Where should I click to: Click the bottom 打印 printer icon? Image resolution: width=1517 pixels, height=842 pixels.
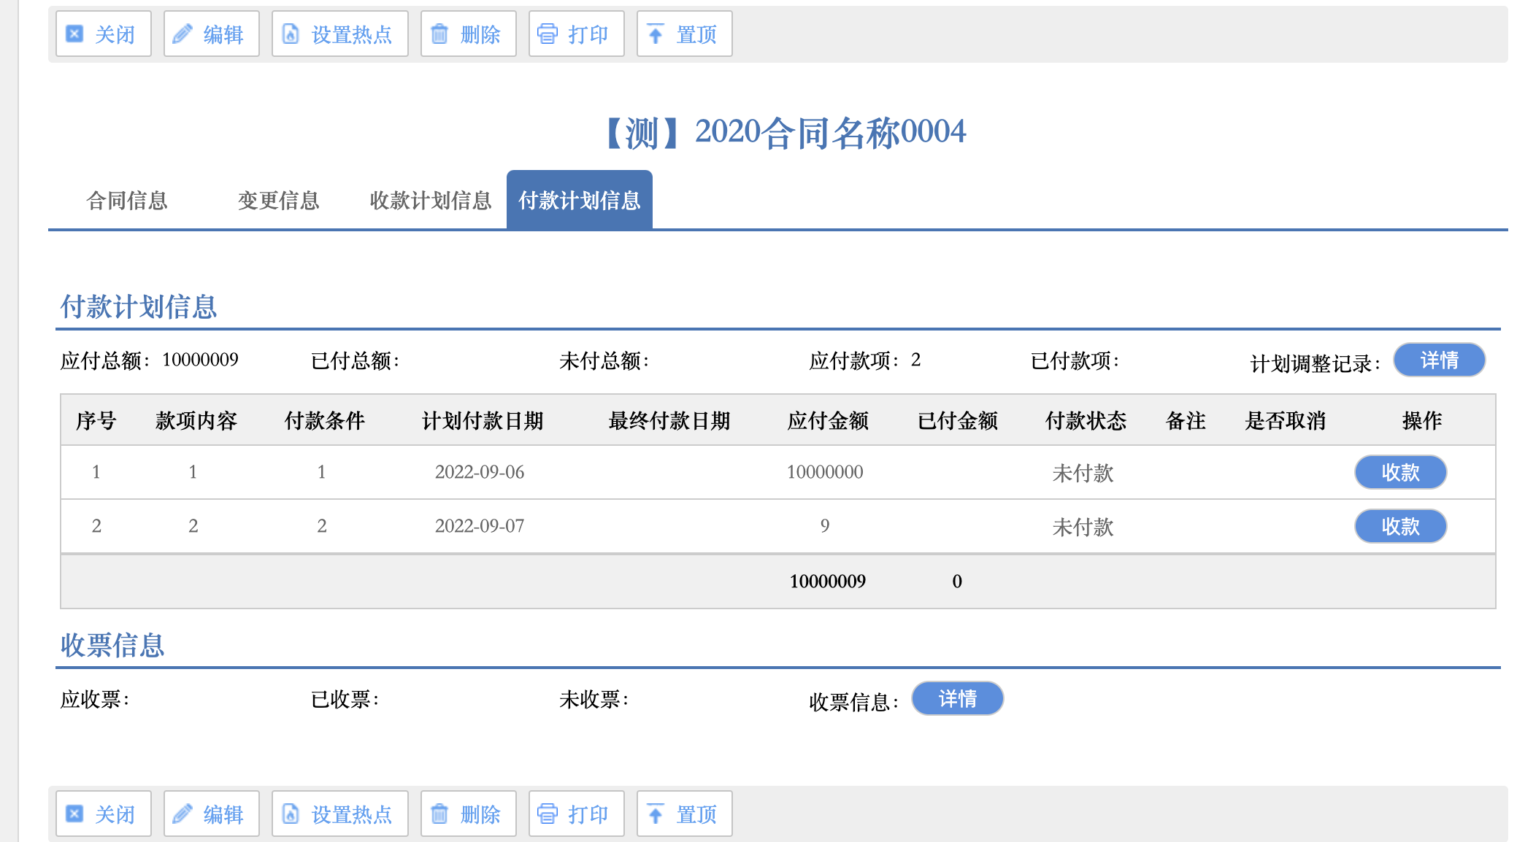click(x=548, y=814)
